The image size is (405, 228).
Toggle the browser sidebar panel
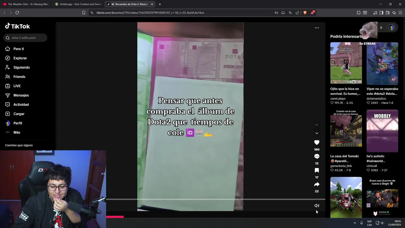pyautogui.click(x=381, y=13)
